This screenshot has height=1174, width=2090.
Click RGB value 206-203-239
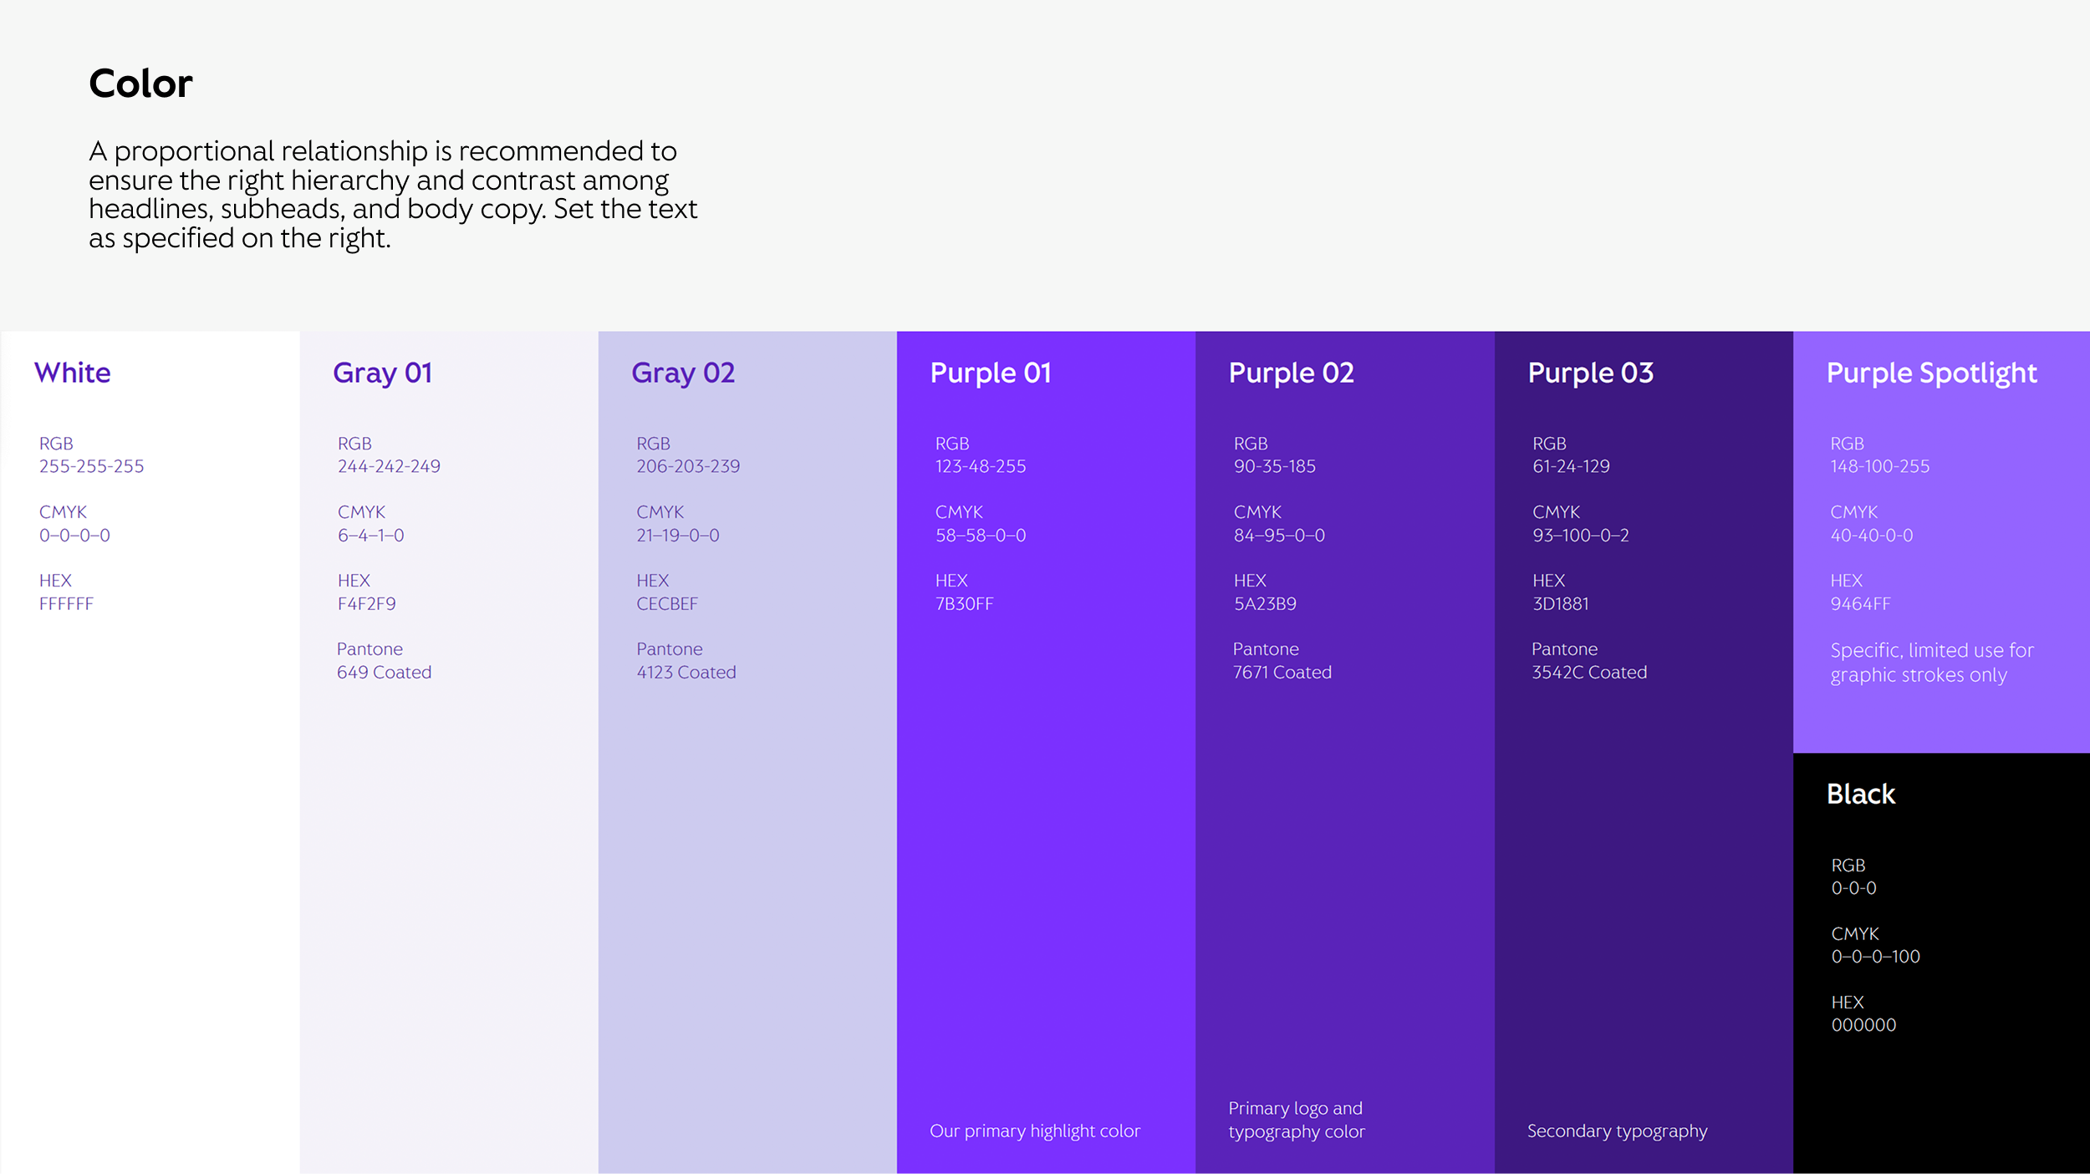(x=687, y=466)
